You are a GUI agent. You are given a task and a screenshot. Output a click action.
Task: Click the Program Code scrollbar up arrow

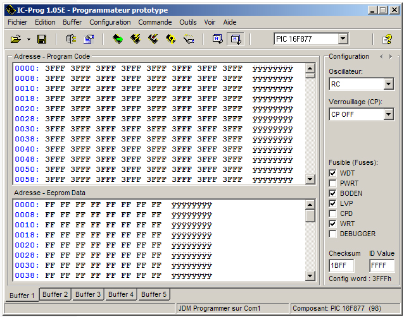tap(310, 68)
